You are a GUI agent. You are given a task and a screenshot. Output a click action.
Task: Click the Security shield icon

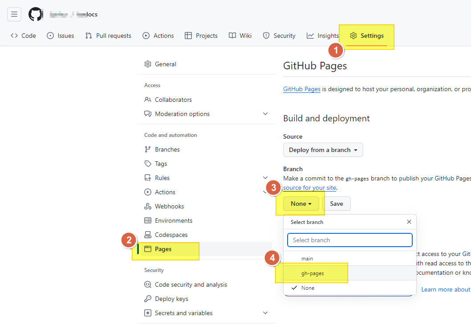pos(266,36)
